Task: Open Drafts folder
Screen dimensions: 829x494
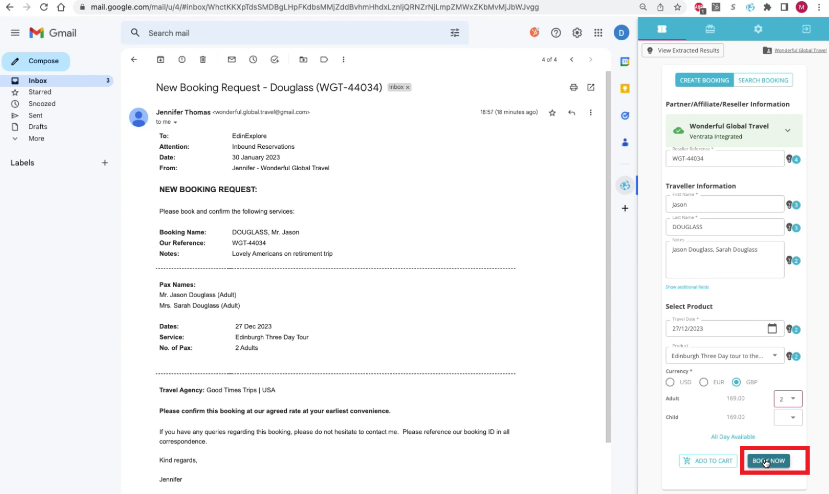Action: 38,127
